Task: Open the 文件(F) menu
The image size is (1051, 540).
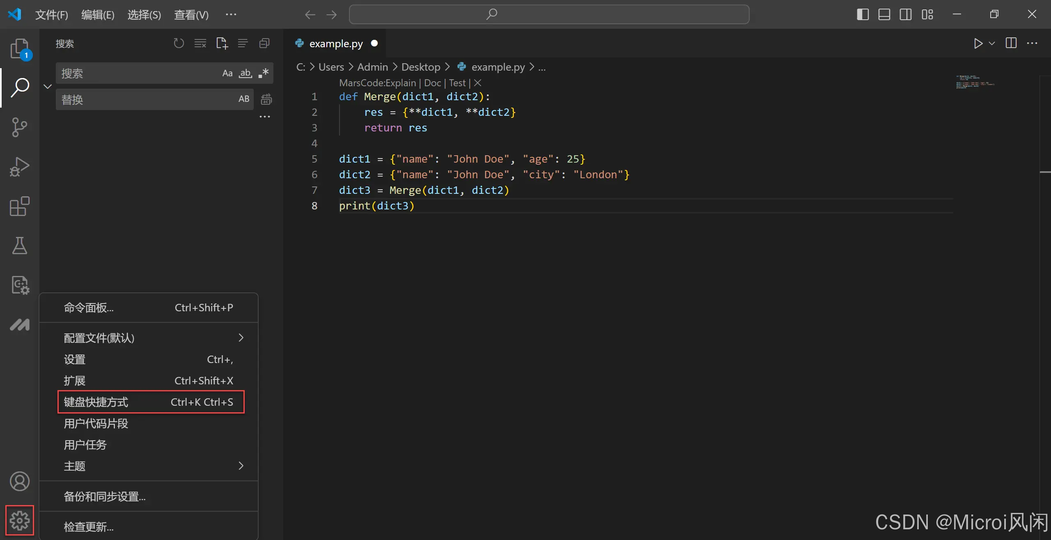Action: click(51, 15)
